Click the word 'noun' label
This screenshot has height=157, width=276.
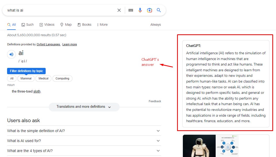point(11,85)
